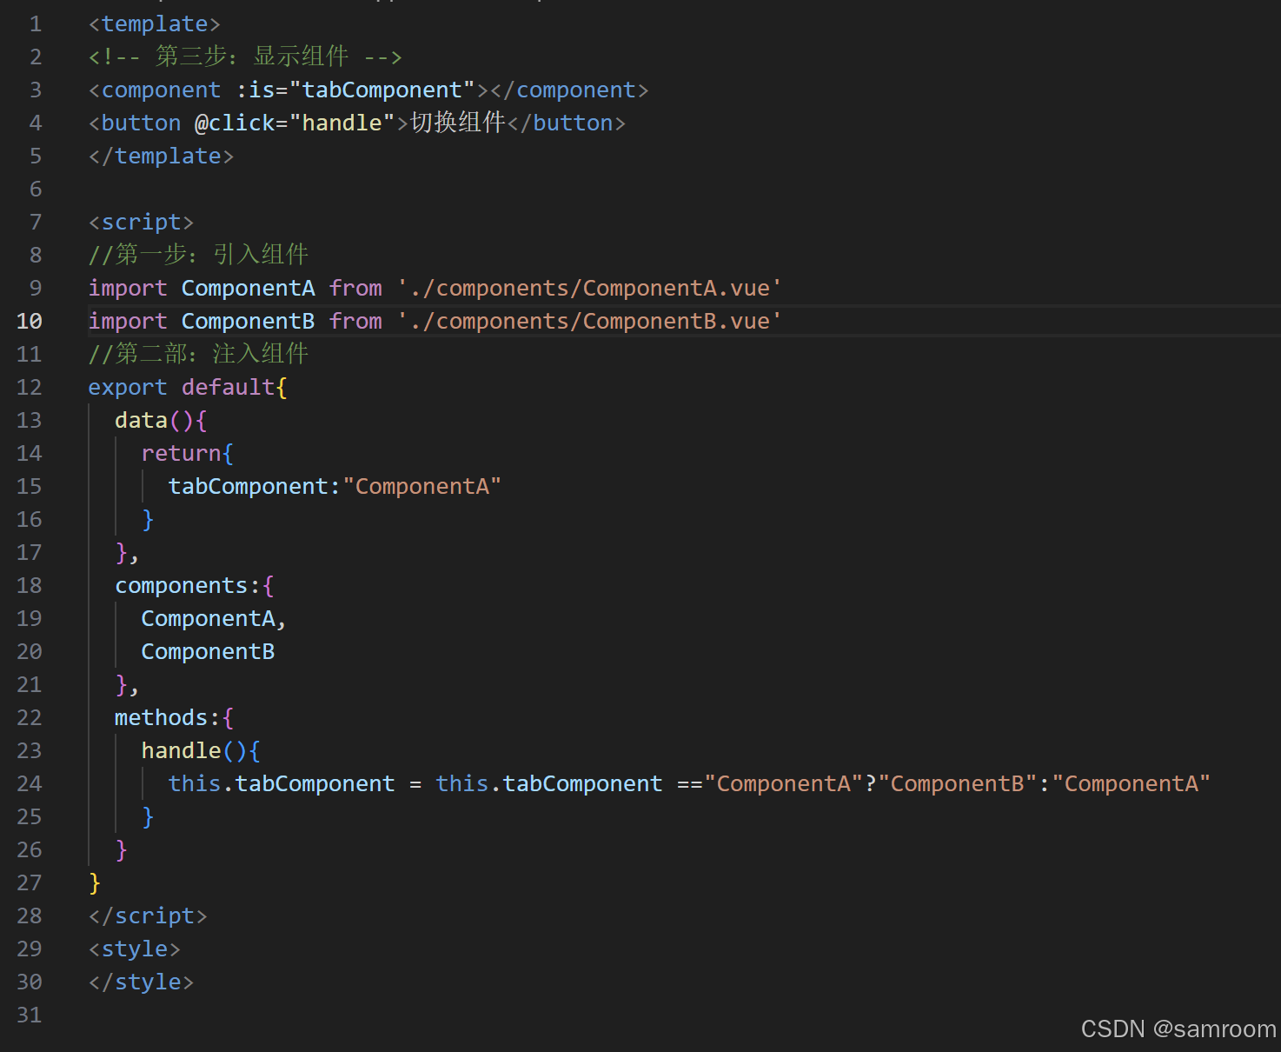Click the "ComponentA" string after tabComponent: in data
Viewport: 1281px width, 1052px height.
(421, 487)
